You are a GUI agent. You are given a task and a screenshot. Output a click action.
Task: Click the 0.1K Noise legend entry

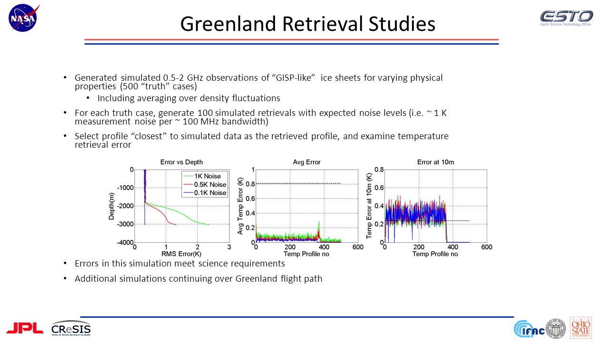pyautogui.click(x=204, y=192)
